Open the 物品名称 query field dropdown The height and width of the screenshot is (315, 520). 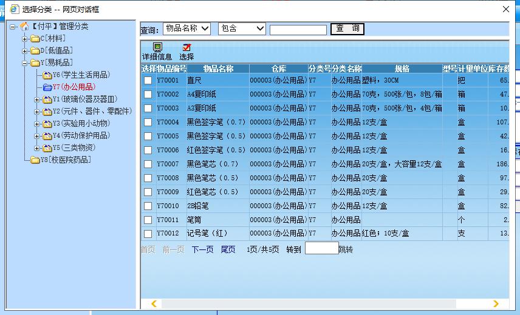click(x=186, y=29)
